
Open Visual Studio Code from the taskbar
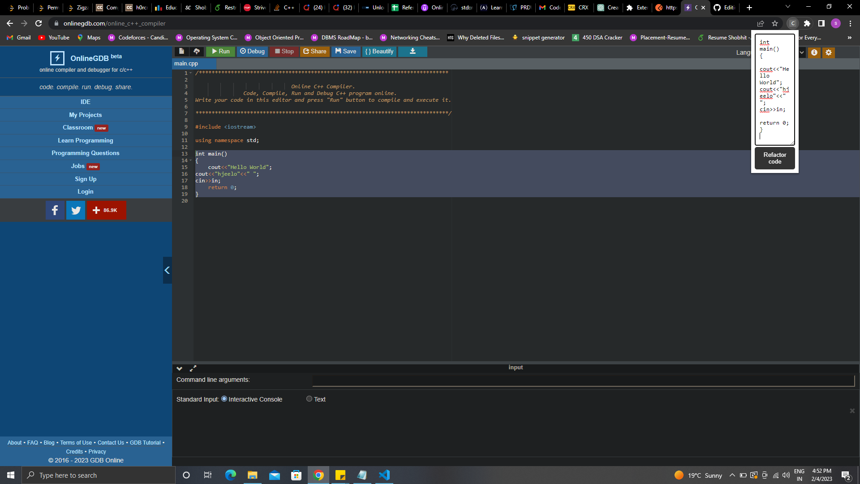[x=384, y=475]
